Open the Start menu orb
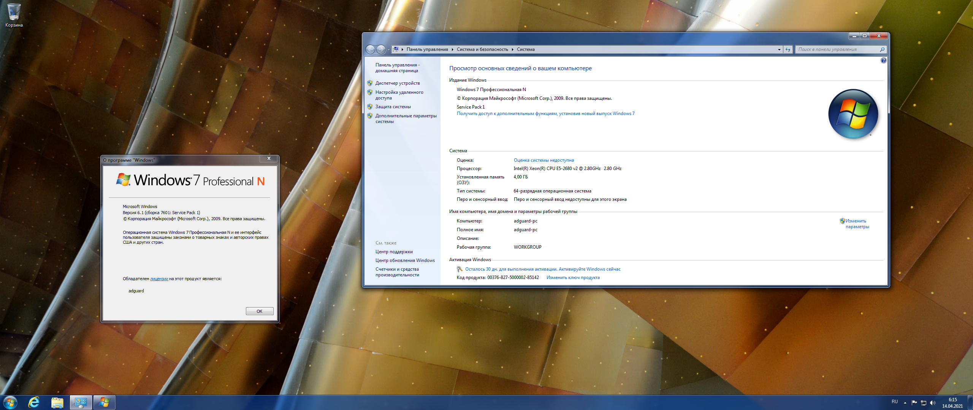 [10, 402]
